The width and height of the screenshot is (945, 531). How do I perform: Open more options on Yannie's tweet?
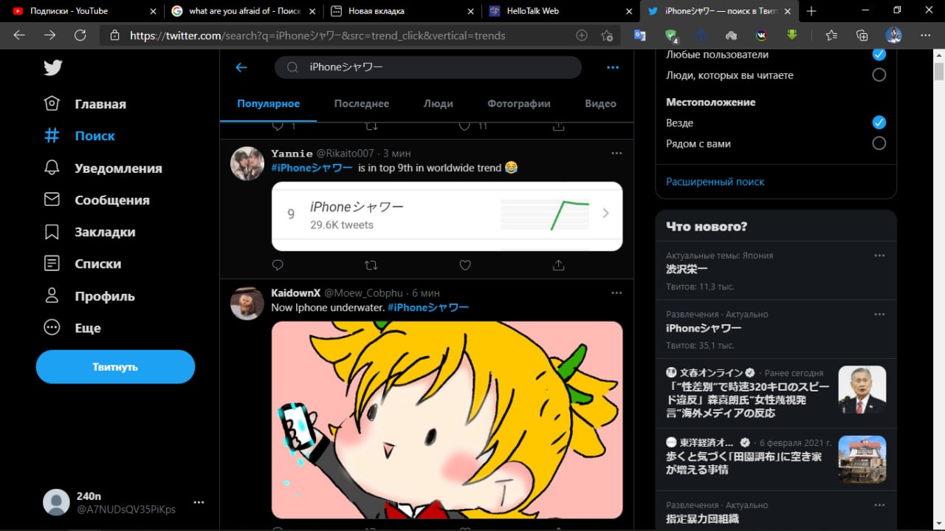click(616, 153)
